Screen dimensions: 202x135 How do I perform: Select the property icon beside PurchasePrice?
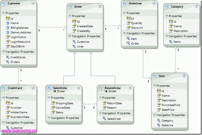[x=159, y=105]
